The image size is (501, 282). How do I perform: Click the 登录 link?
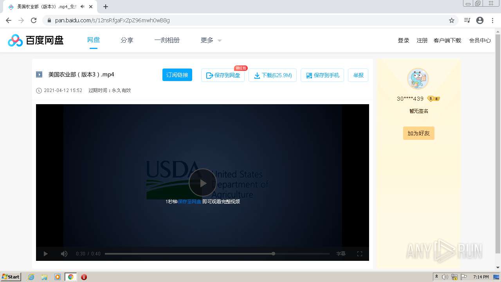pos(404,40)
